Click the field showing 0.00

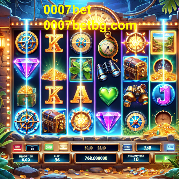26,158
